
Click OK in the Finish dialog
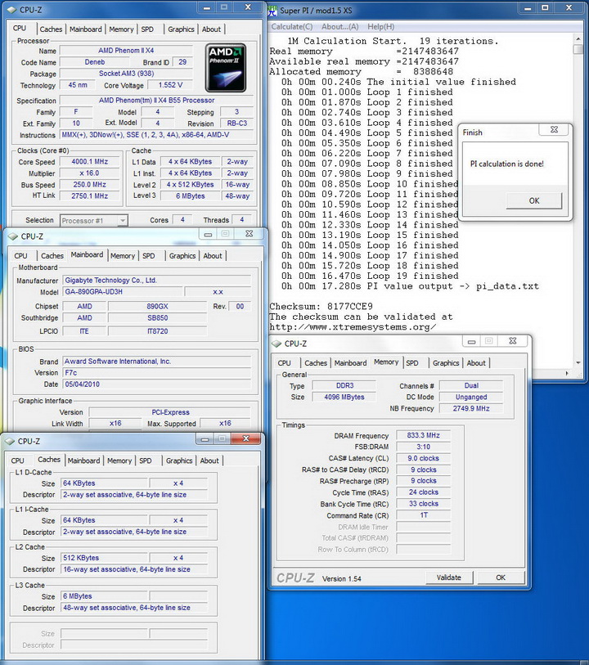tap(534, 200)
